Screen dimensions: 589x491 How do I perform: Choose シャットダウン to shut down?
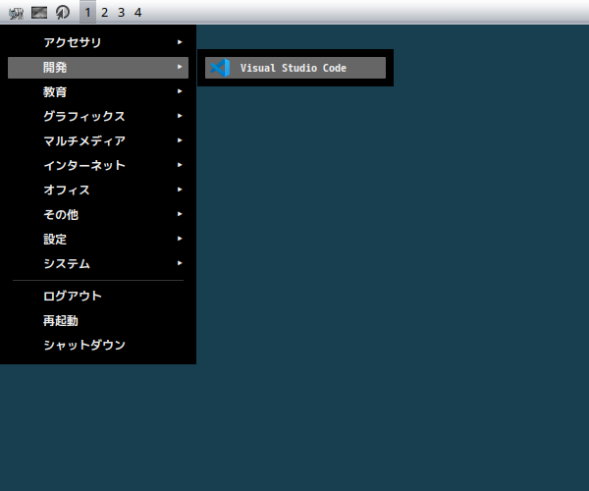[98, 346]
